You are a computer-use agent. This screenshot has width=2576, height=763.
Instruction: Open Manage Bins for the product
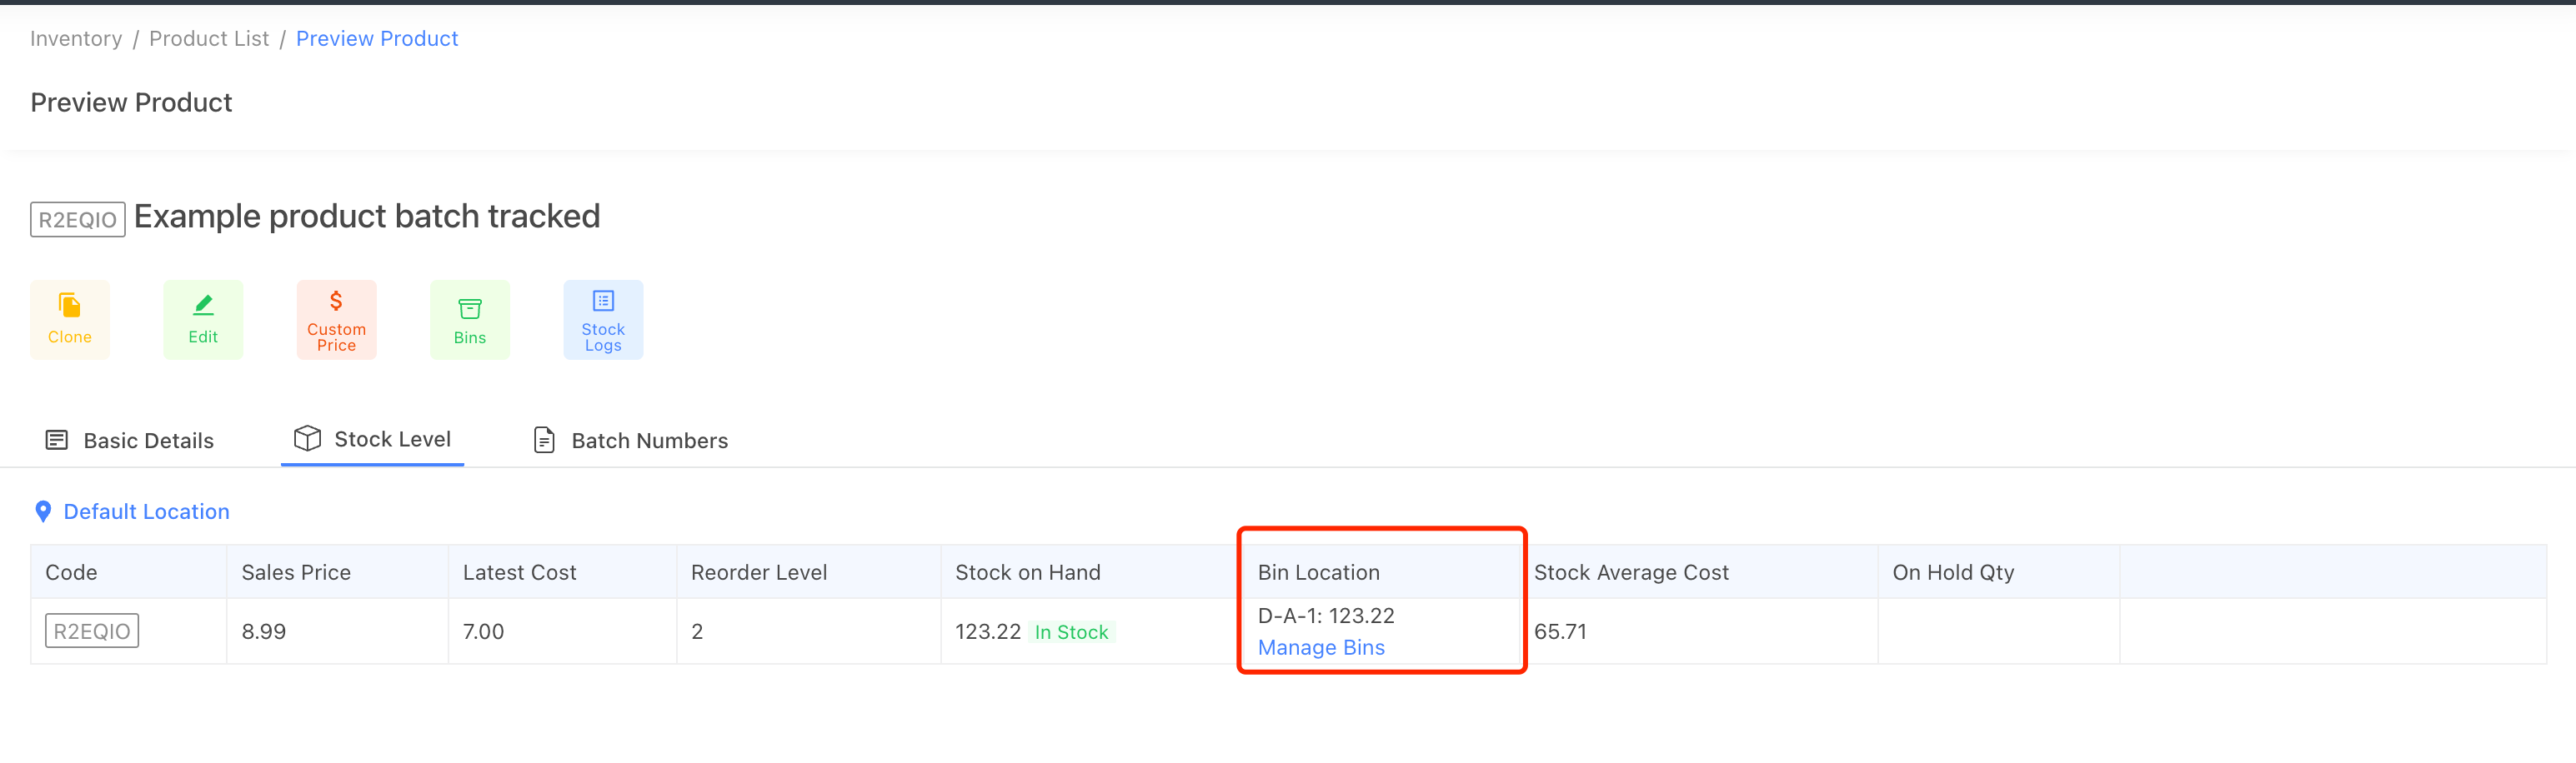1320,647
